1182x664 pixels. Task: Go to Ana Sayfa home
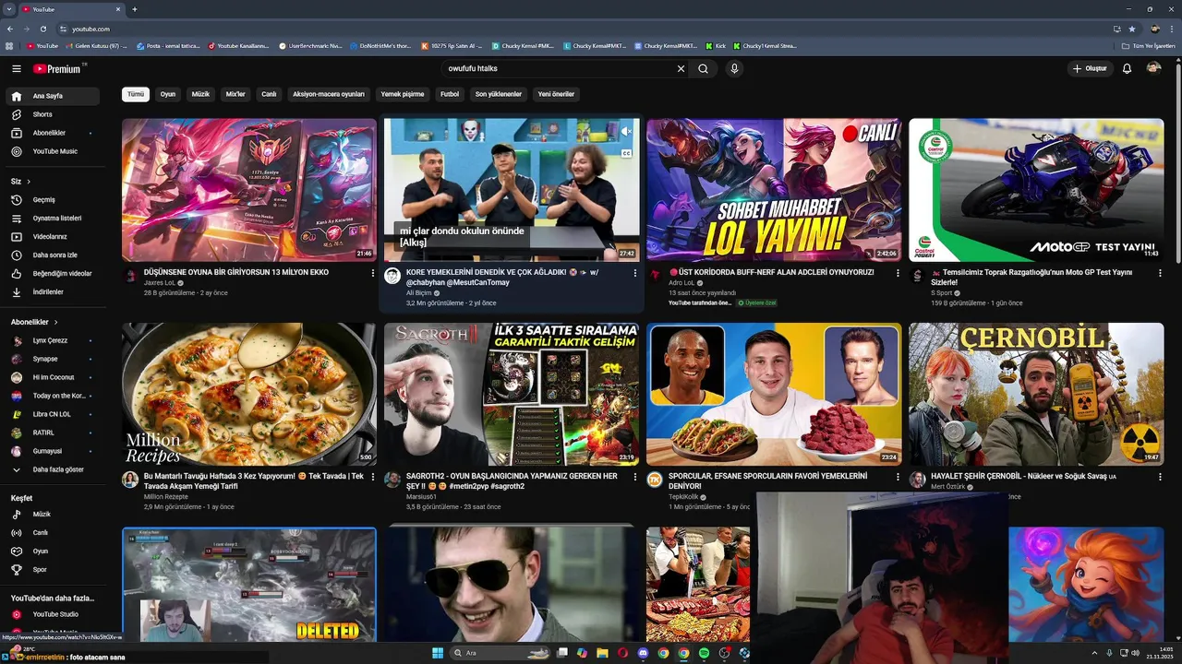click(53, 96)
